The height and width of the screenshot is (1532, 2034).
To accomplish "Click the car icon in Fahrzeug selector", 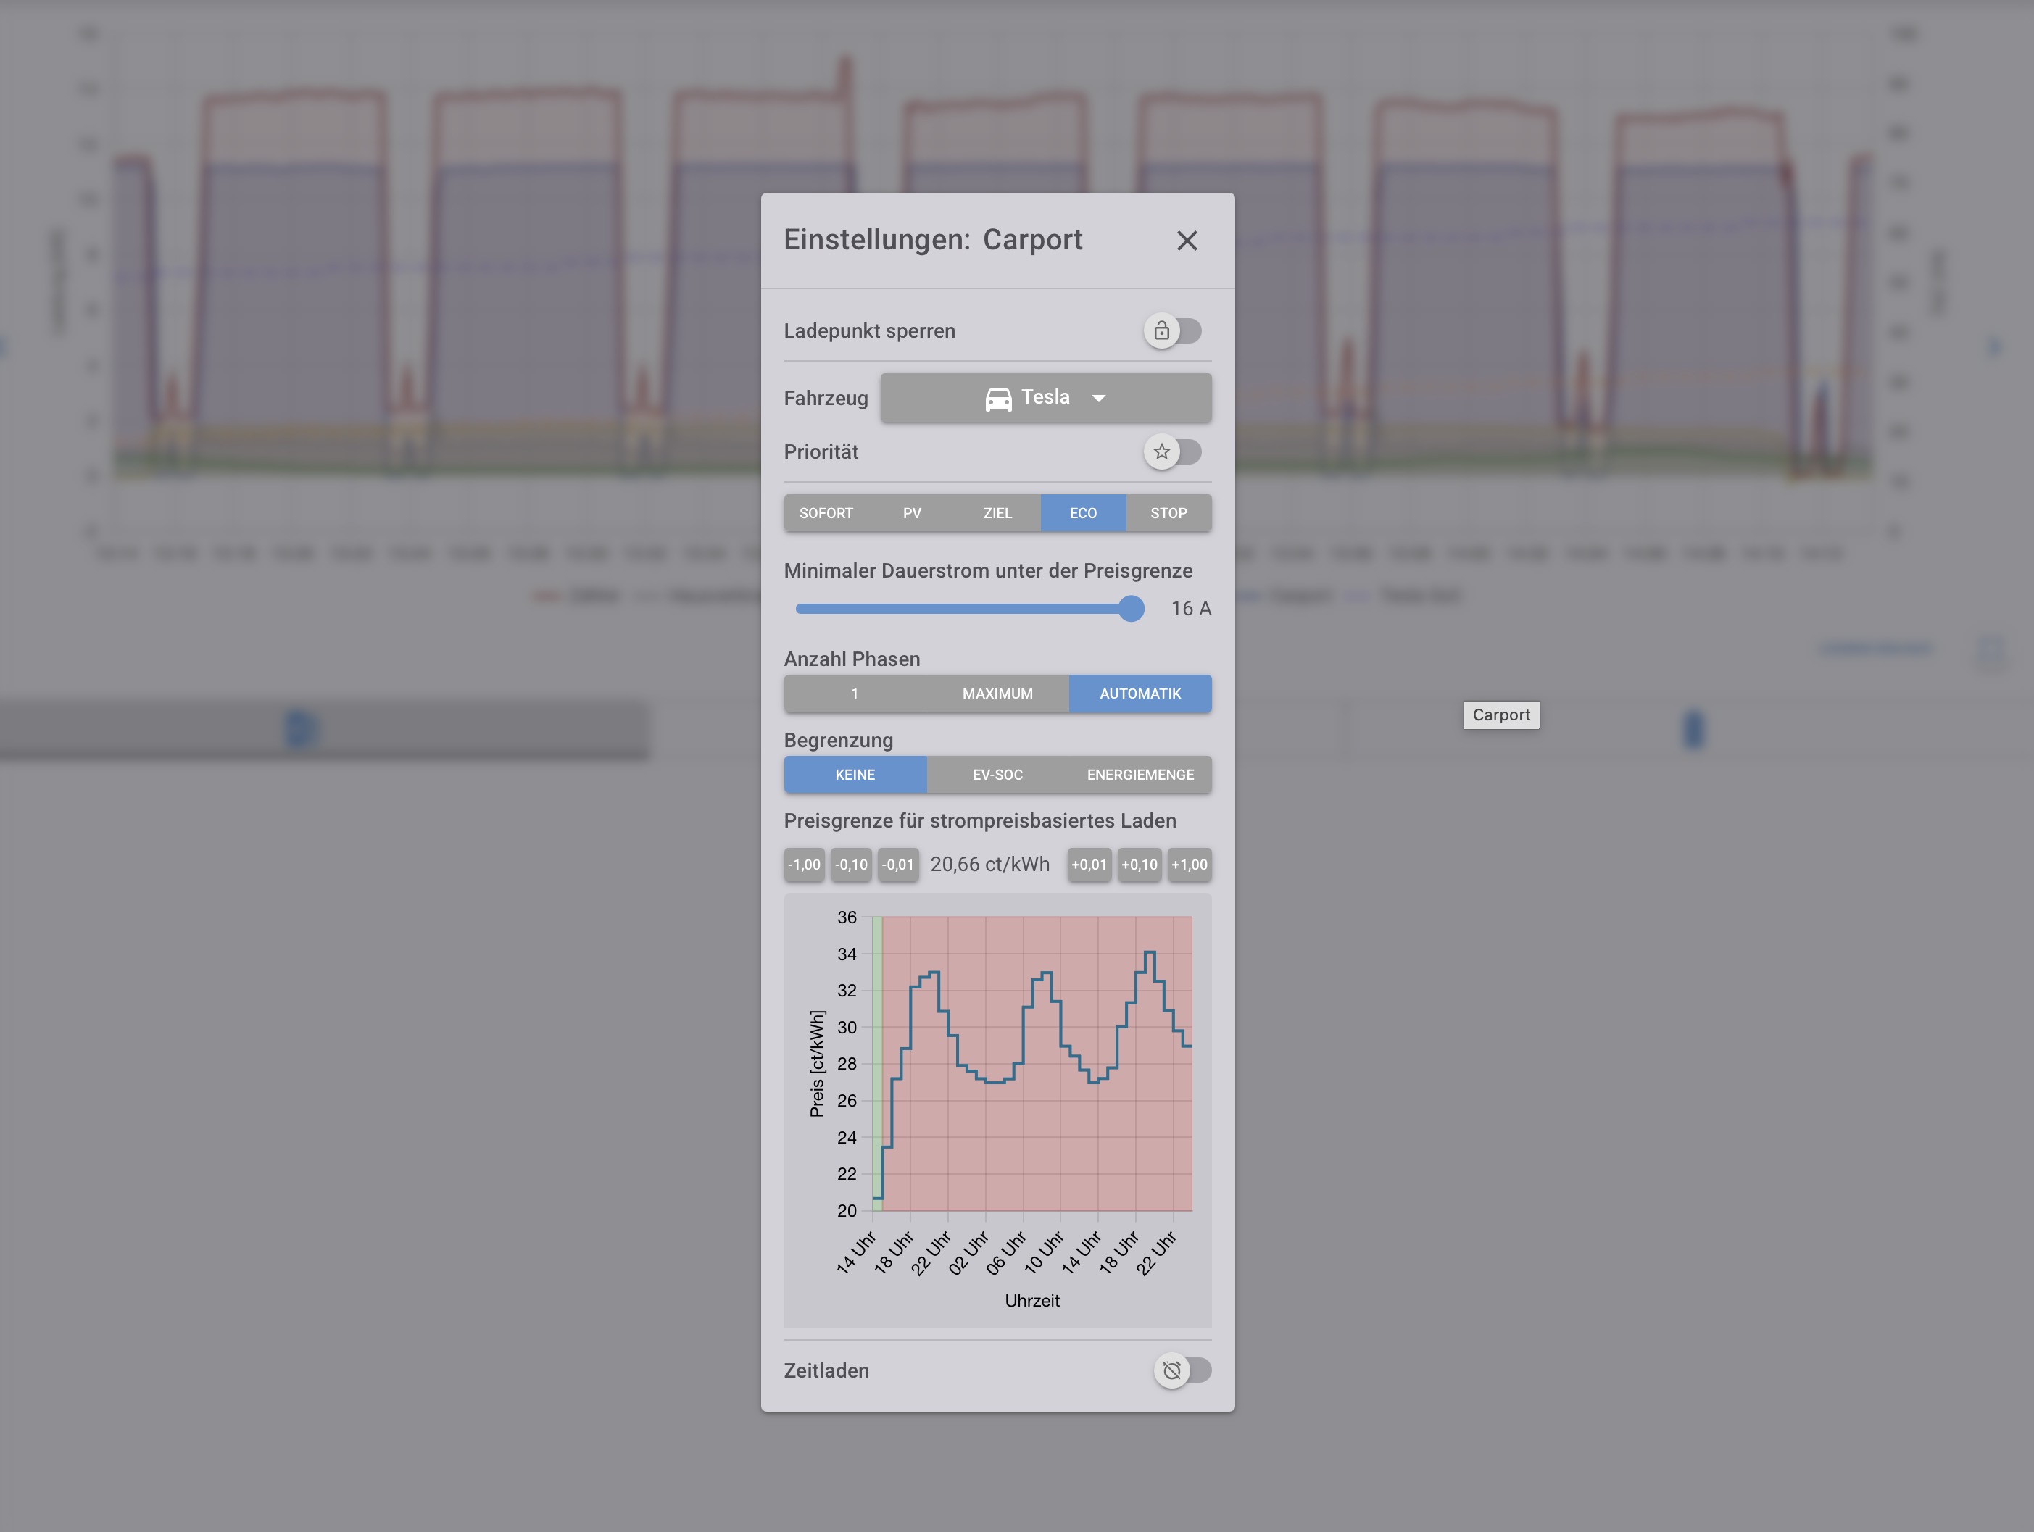I will pos(997,399).
